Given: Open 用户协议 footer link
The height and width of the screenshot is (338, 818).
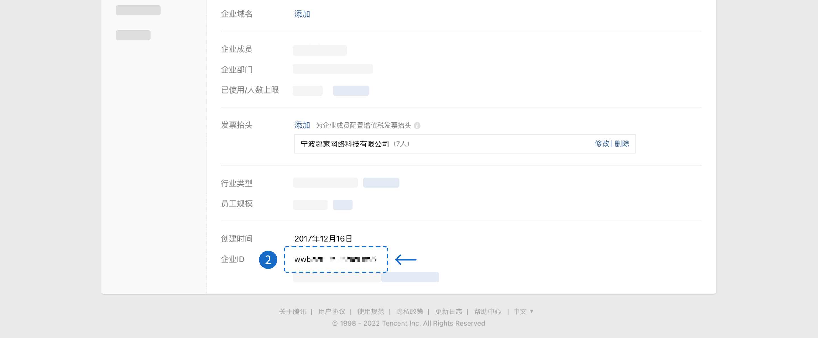Looking at the screenshot, I should click(x=332, y=311).
